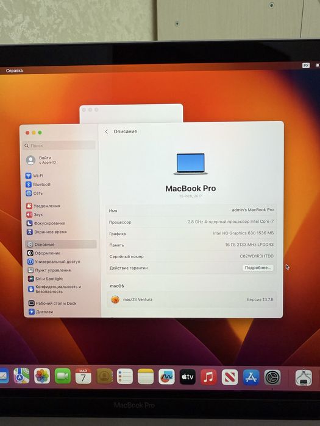Viewport: 320px width, 426px height.
Task: Open Reminders from the Dock
Action: click(125, 376)
